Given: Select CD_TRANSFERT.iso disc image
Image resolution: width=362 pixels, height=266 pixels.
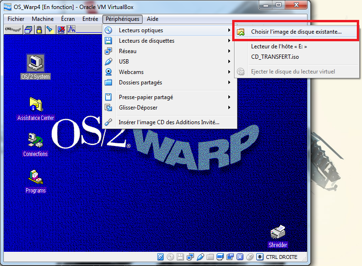Looking at the screenshot, I should 275,57.
